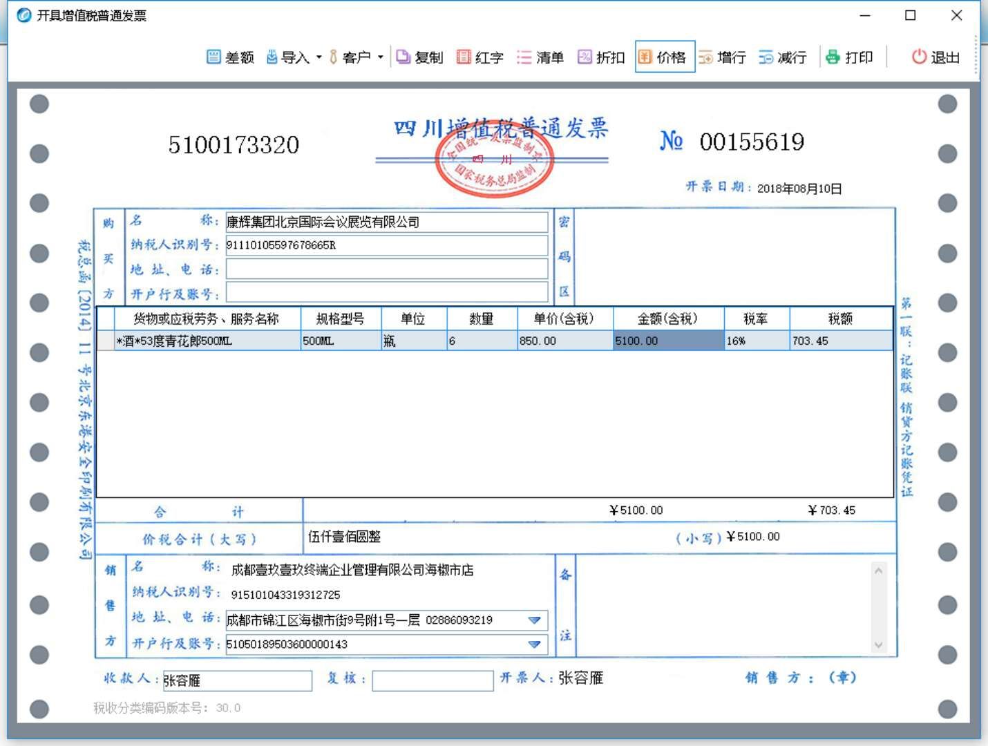Image resolution: width=988 pixels, height=746 pixels.
Task: Click the 复制 copy invoice icon
Action: 403,57
